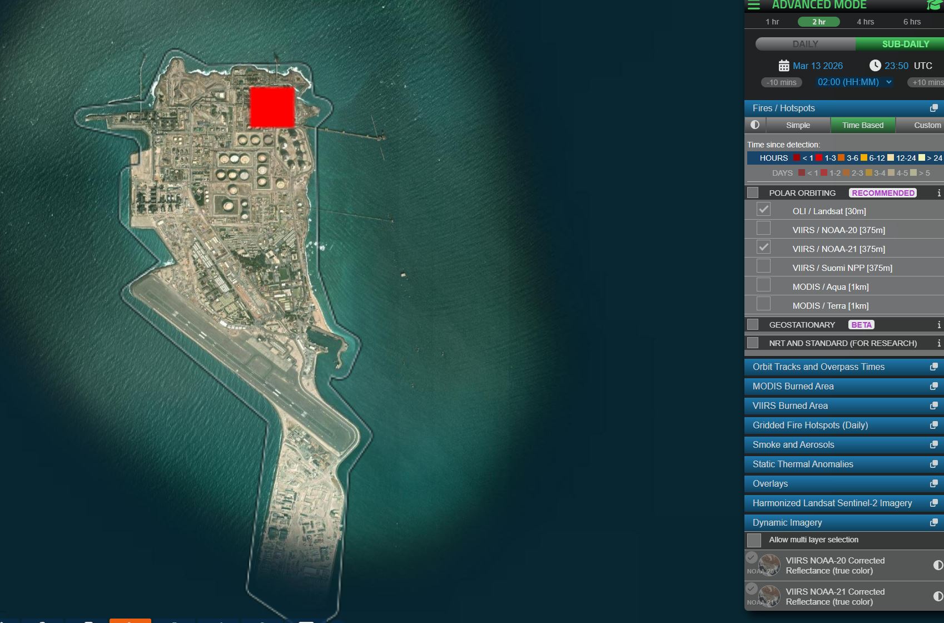This screenshot has width=944, height=623.
Task: Click the MODIS Burned Area pop-out icon
Action: coord(934,386)
